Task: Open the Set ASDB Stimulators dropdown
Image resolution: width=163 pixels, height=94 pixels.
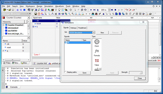Action: point(94,32)
